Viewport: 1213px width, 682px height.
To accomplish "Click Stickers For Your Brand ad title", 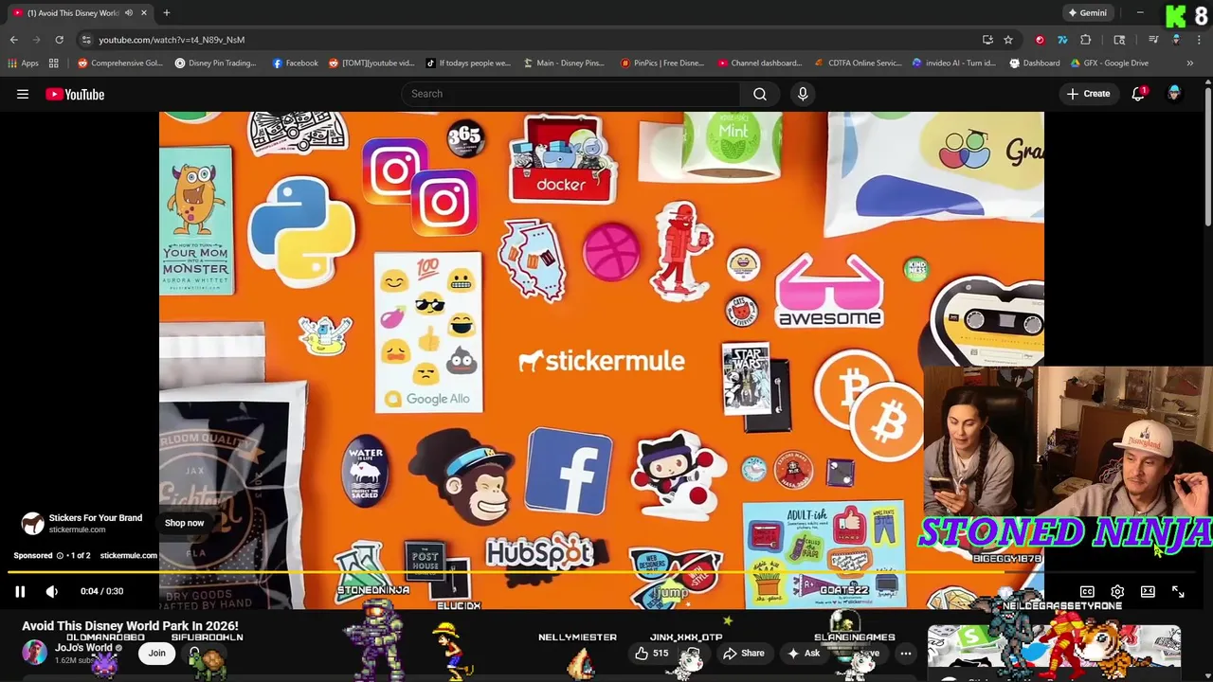I will (96, 518).
